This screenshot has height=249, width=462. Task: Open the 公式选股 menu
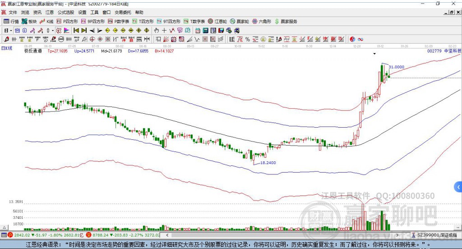[x=66, y=12]
